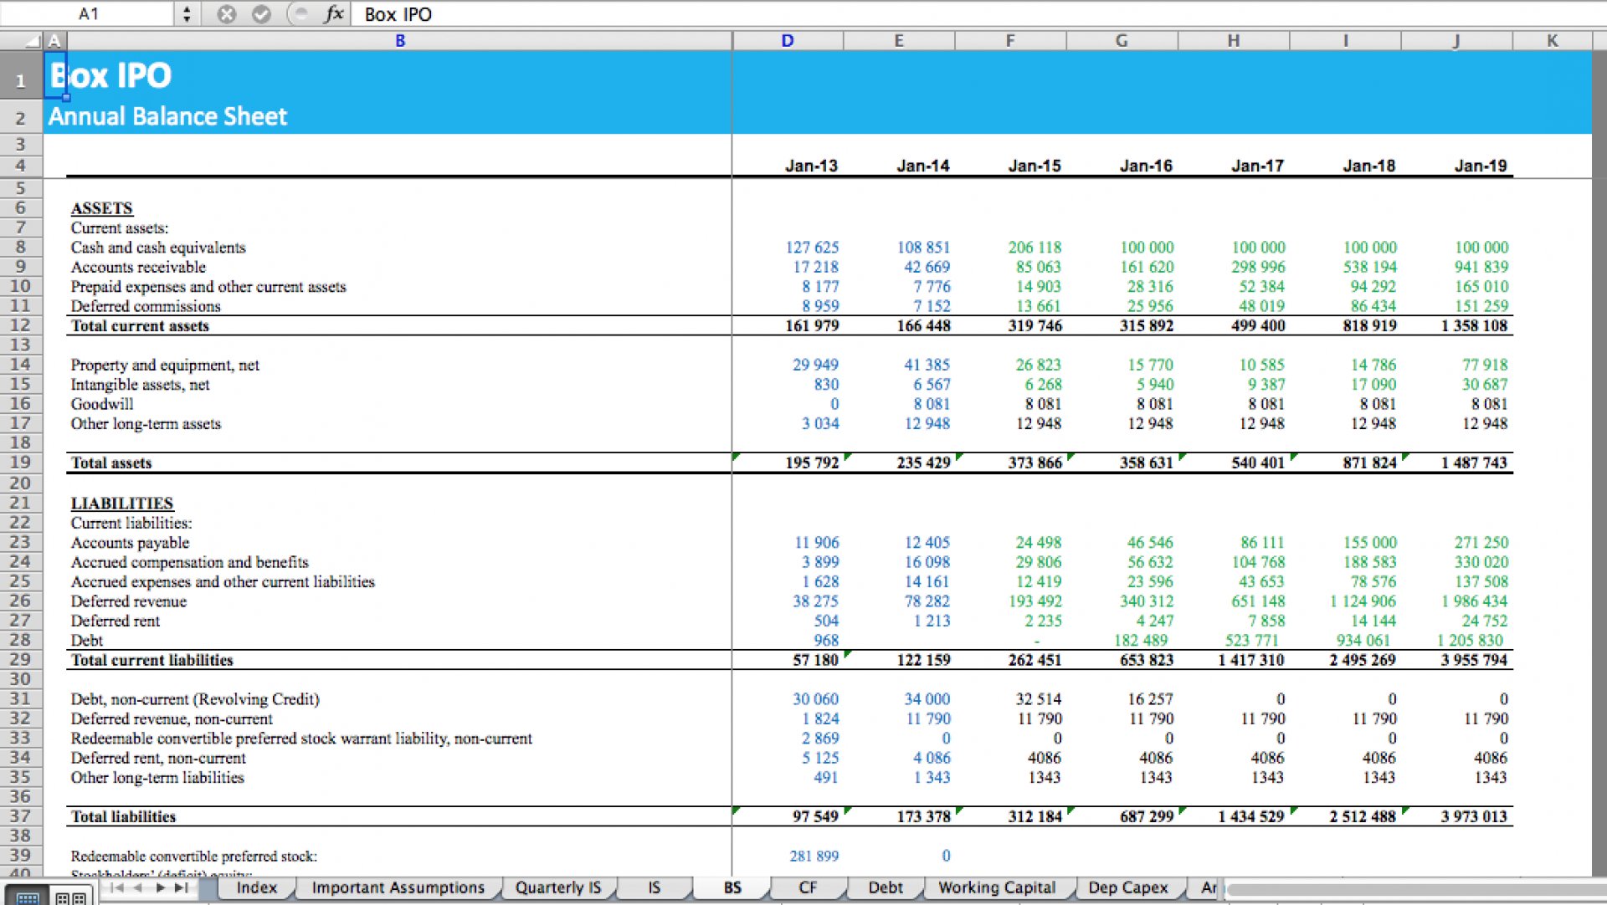Open the Index sheet tab
Screen dimensions: 1607x905
coord(256,887)
